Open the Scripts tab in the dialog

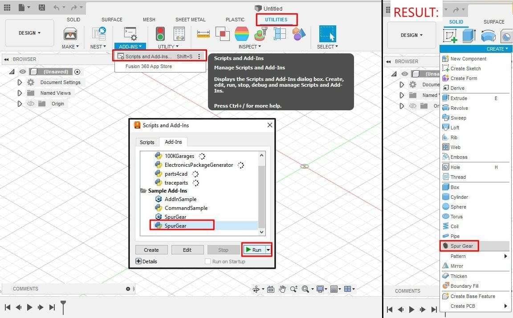coord(147,142)
